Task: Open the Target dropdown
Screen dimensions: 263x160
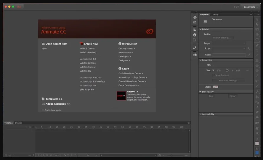Action: [229, 43]
